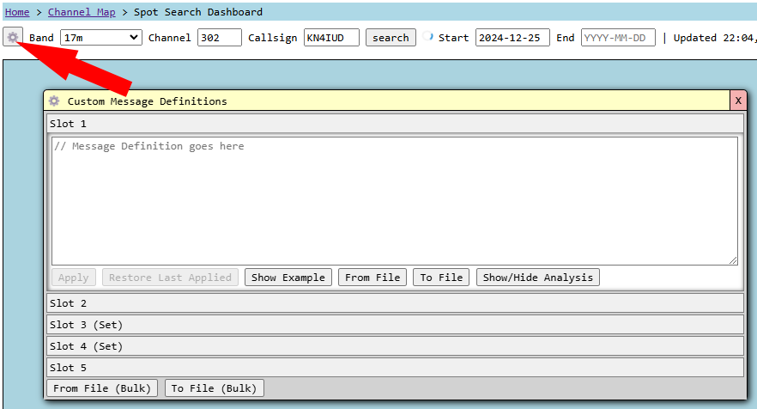Open the Home breadcrumb link
The width and height of the screenshot is (757, 409).
click(x=17, y=12)
